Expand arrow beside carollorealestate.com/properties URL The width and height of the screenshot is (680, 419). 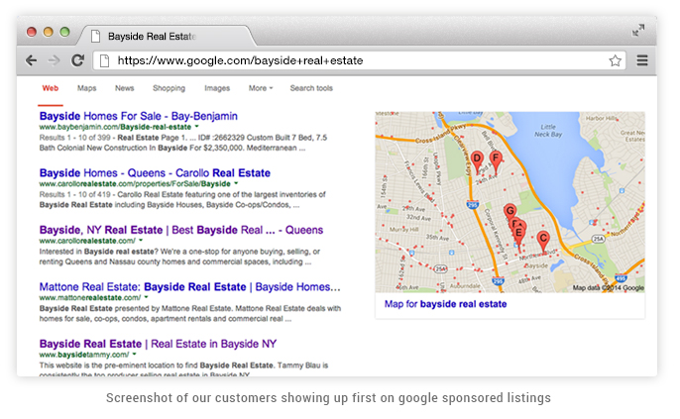pyautogui.click(x=236, y=183)
